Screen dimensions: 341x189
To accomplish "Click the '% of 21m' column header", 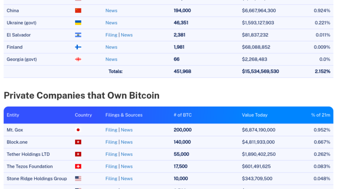I will [321, 115].
